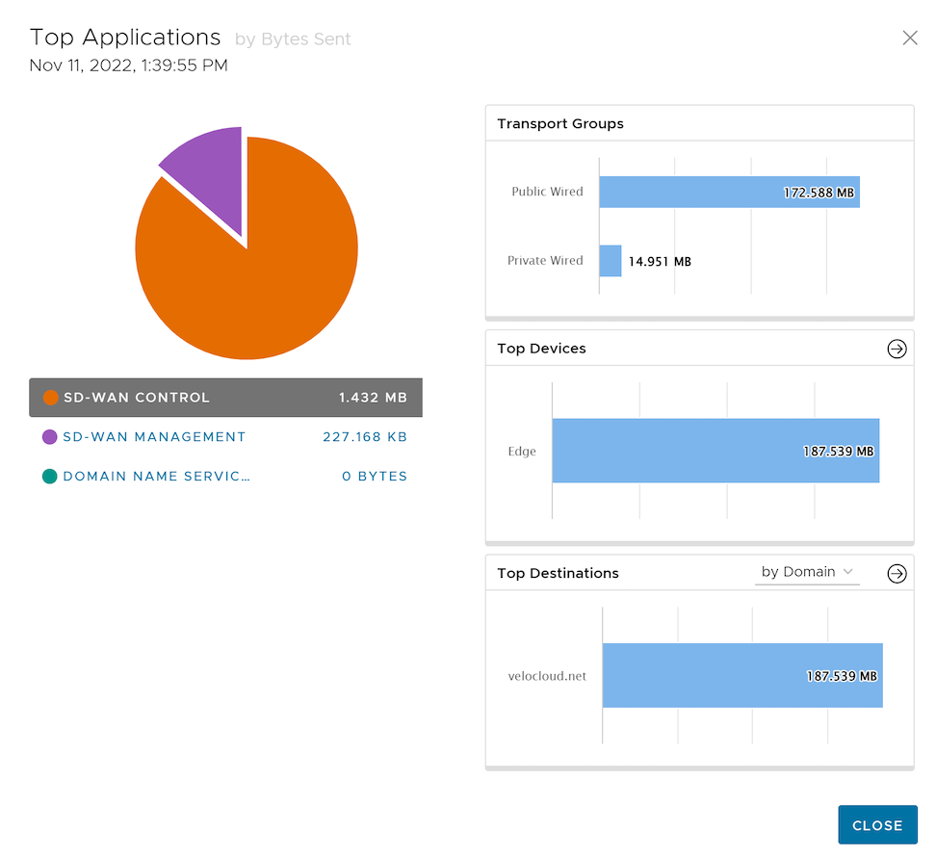Click the teal Domain Name Service legend dot

point(50,477)
